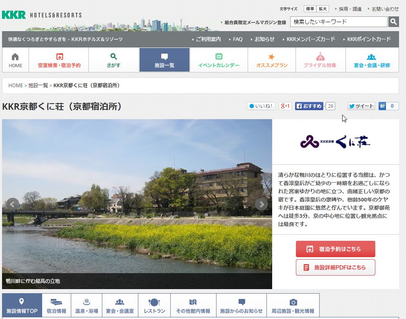The height and width of the screenshot is (319, 406).
Task: Click Hatena bookmark count 0
Action: click(392, 106)
